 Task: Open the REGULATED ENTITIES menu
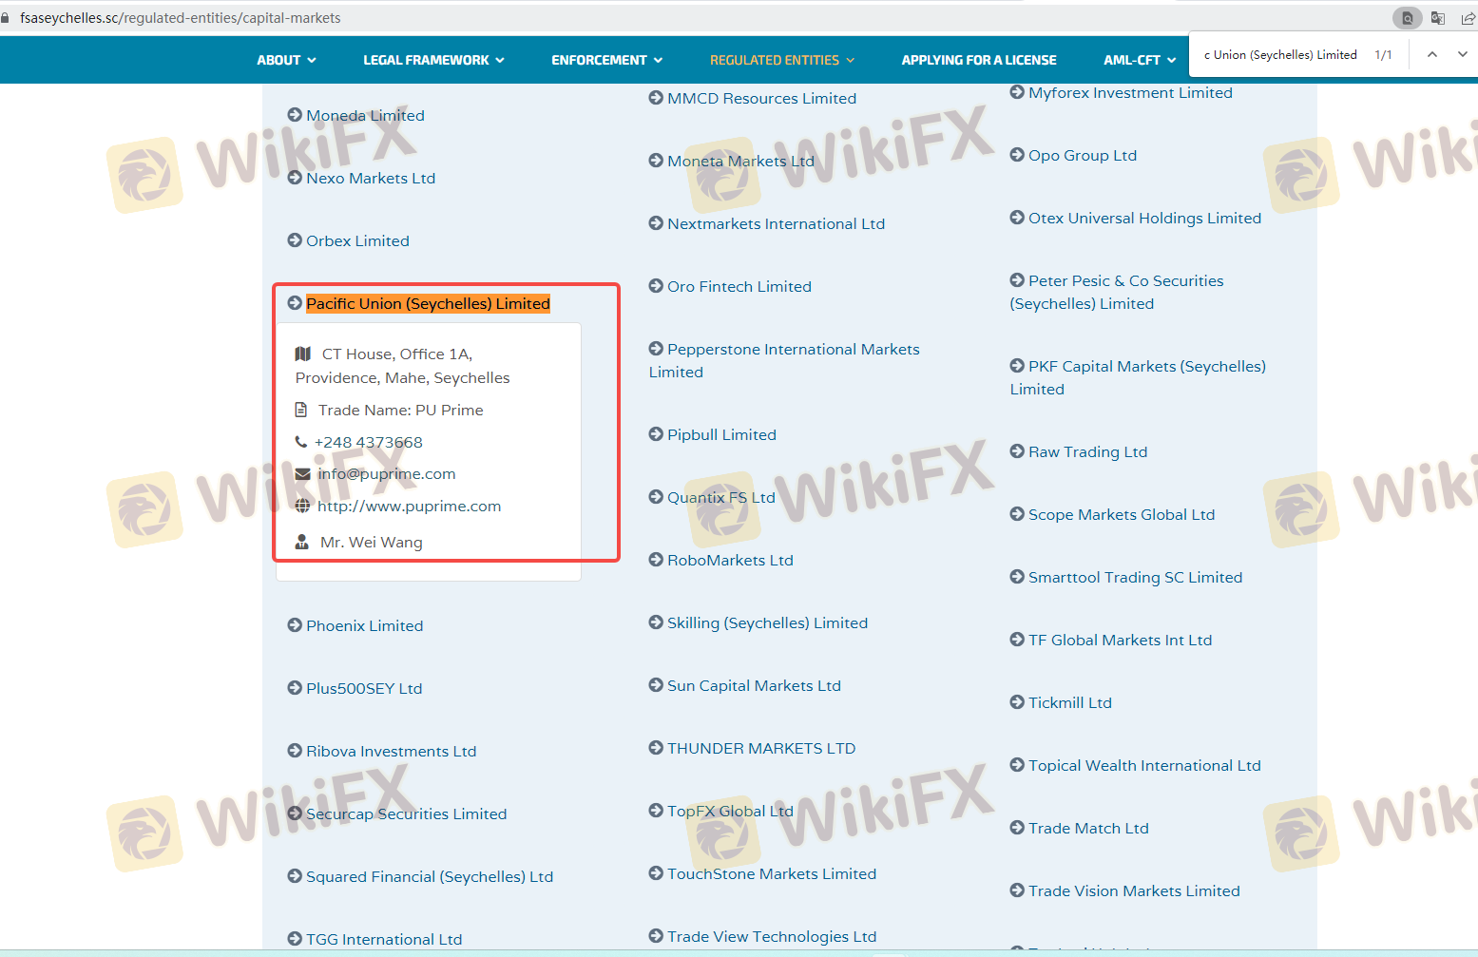781,60
